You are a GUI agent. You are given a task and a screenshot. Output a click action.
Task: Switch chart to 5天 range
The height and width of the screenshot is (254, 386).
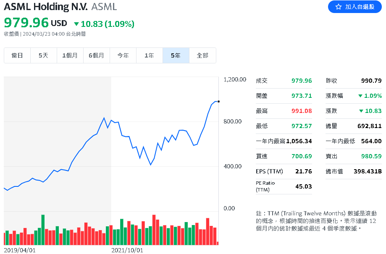pos(44,55)
